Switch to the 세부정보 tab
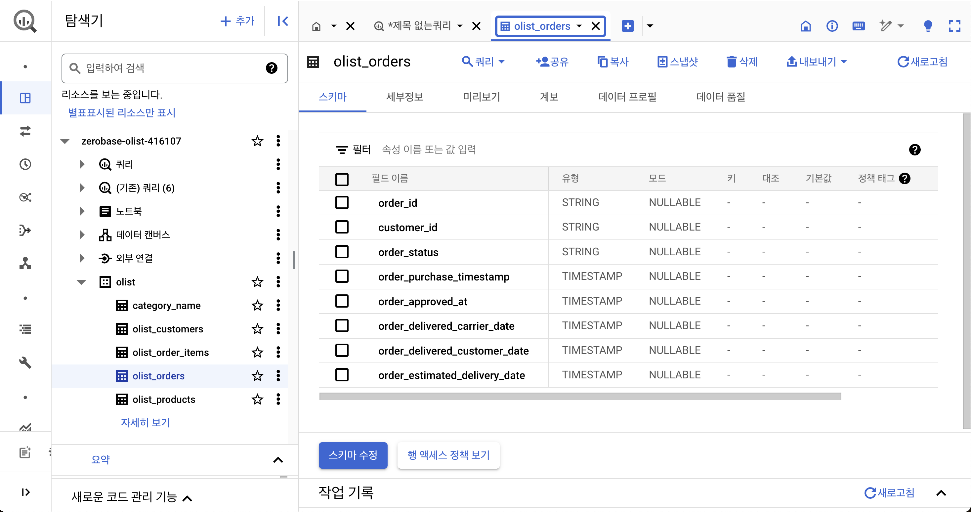 (404, 97)
